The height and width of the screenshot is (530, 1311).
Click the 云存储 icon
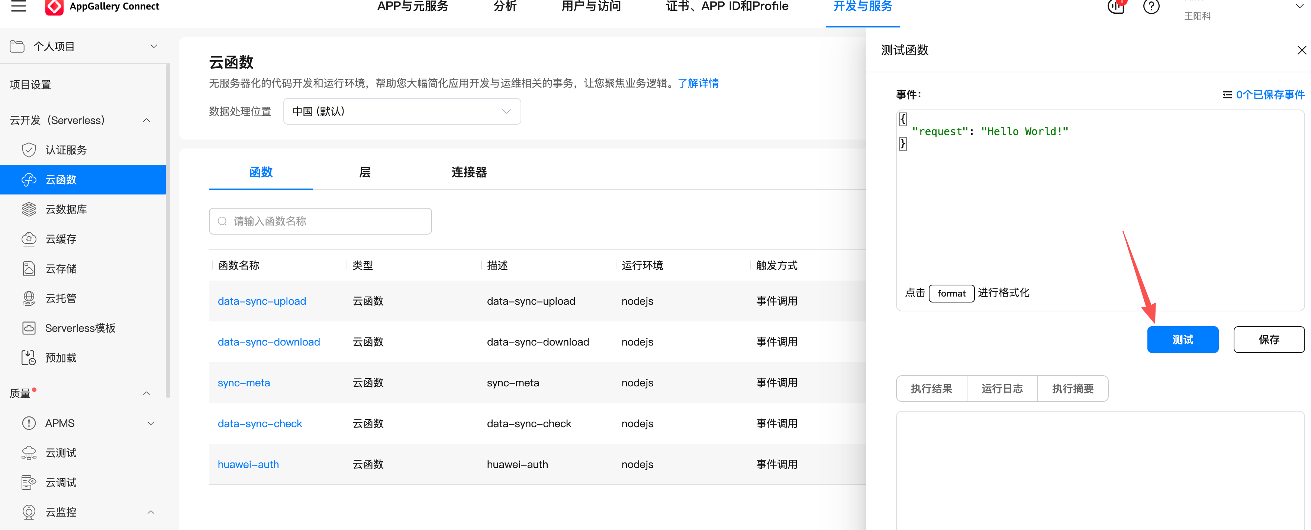click(29, 268)
